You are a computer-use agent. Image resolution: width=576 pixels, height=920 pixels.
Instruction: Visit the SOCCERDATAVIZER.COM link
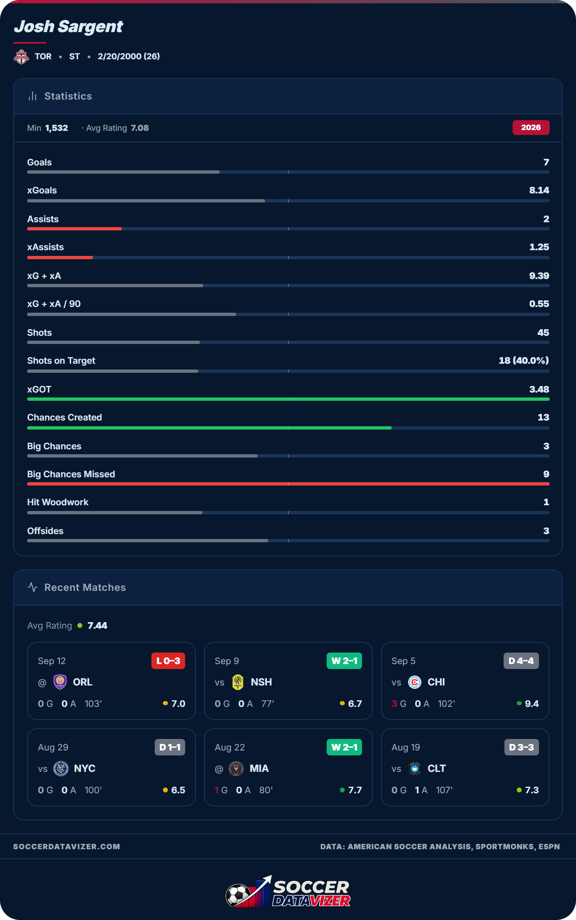[x=67, y=846]
